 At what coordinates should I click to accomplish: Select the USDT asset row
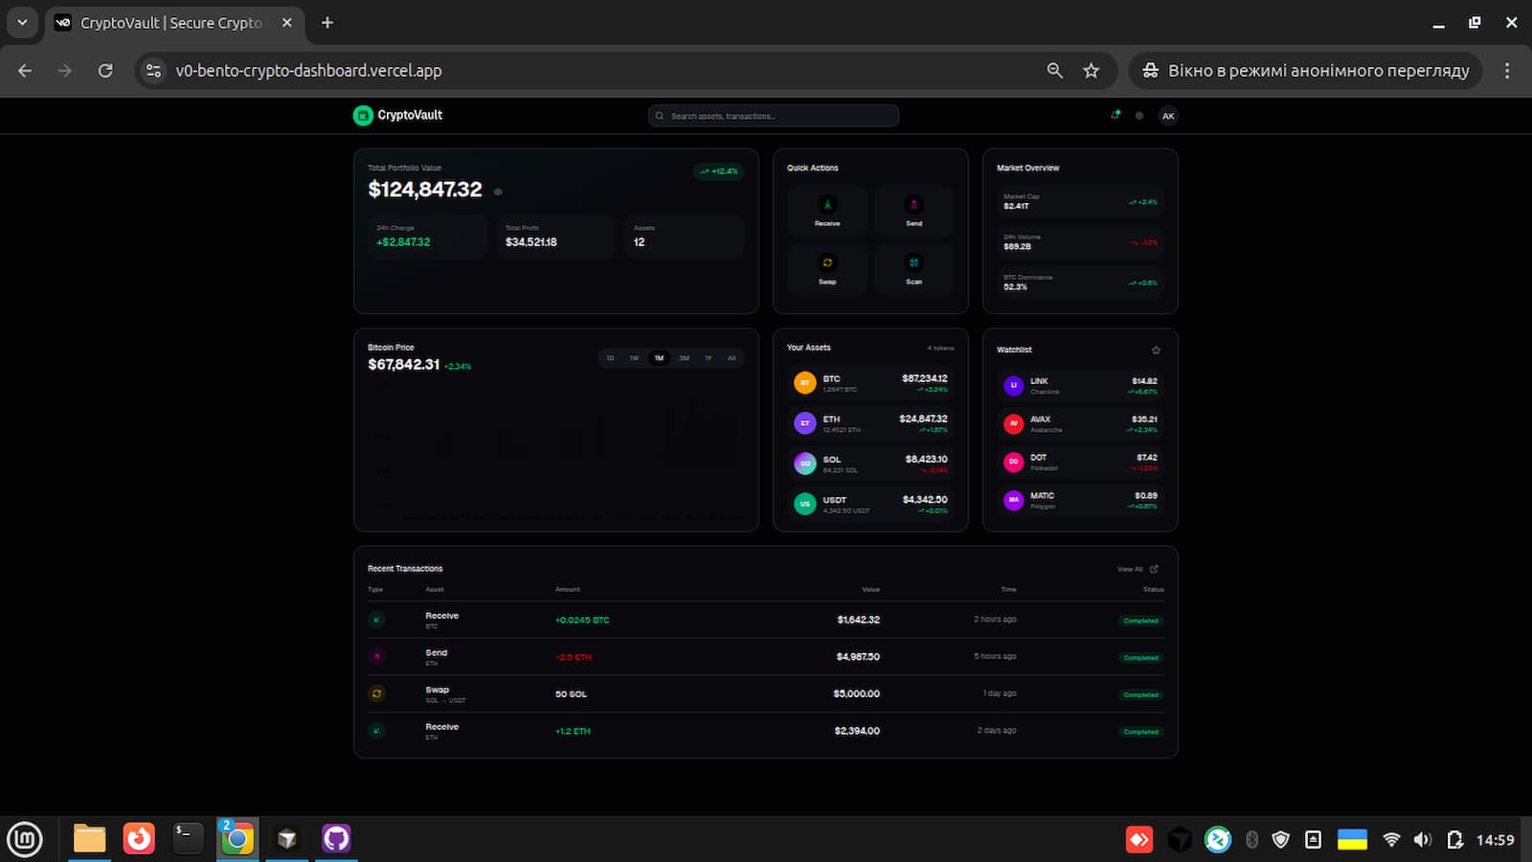pyautogui.click(x=870, y=504)
